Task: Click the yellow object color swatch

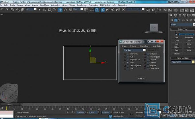Action: click(193, 62)
